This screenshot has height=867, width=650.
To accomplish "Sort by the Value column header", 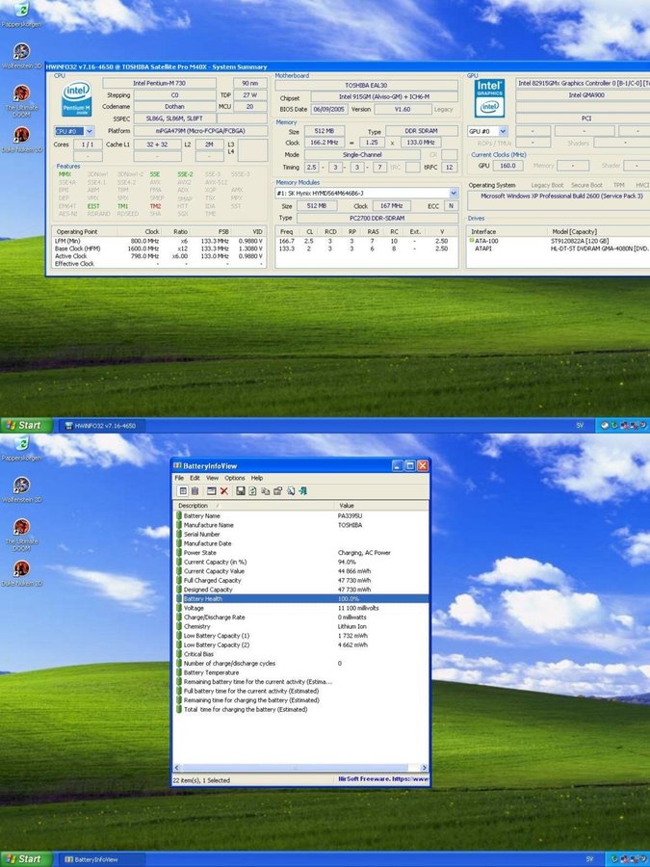I will pyautogui.click(x=381, y=506).
